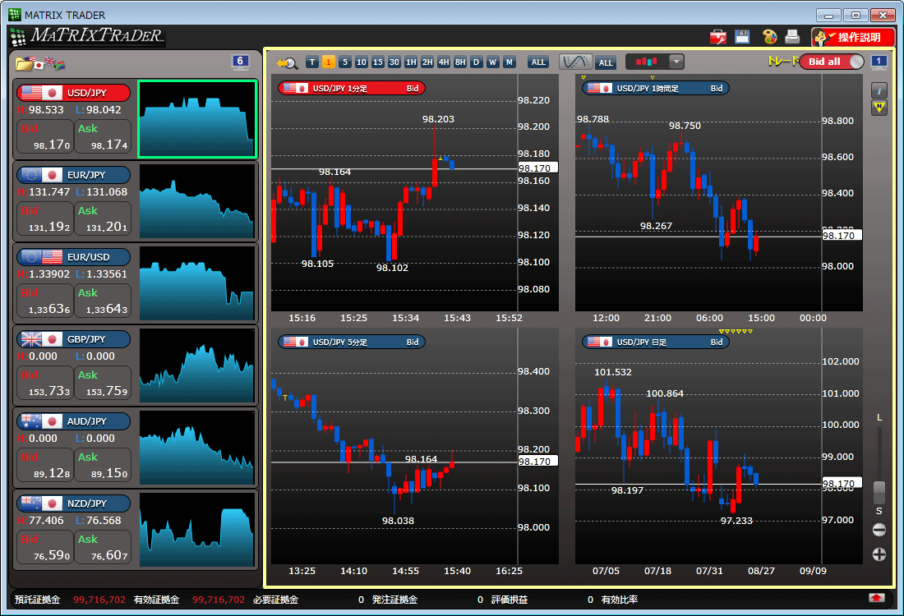904x616 pixels.
Task: Click the USD/JPY Ask price 98.174
Action: pos(103,137)
